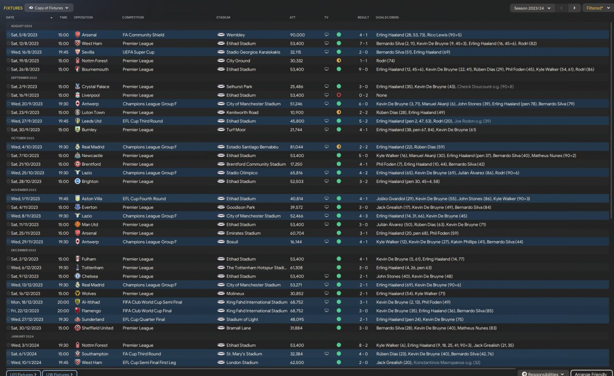
Task: Click the 8 - 2 result on 3/1/2024
Action: (364, 346)
